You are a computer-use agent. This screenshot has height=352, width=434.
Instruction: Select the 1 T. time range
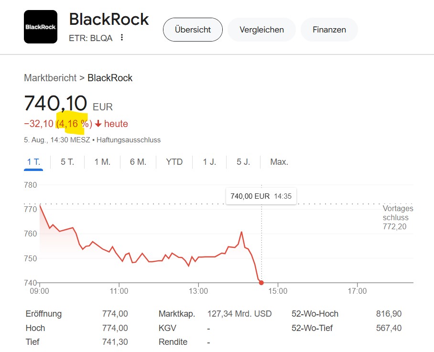click(33, 162)
